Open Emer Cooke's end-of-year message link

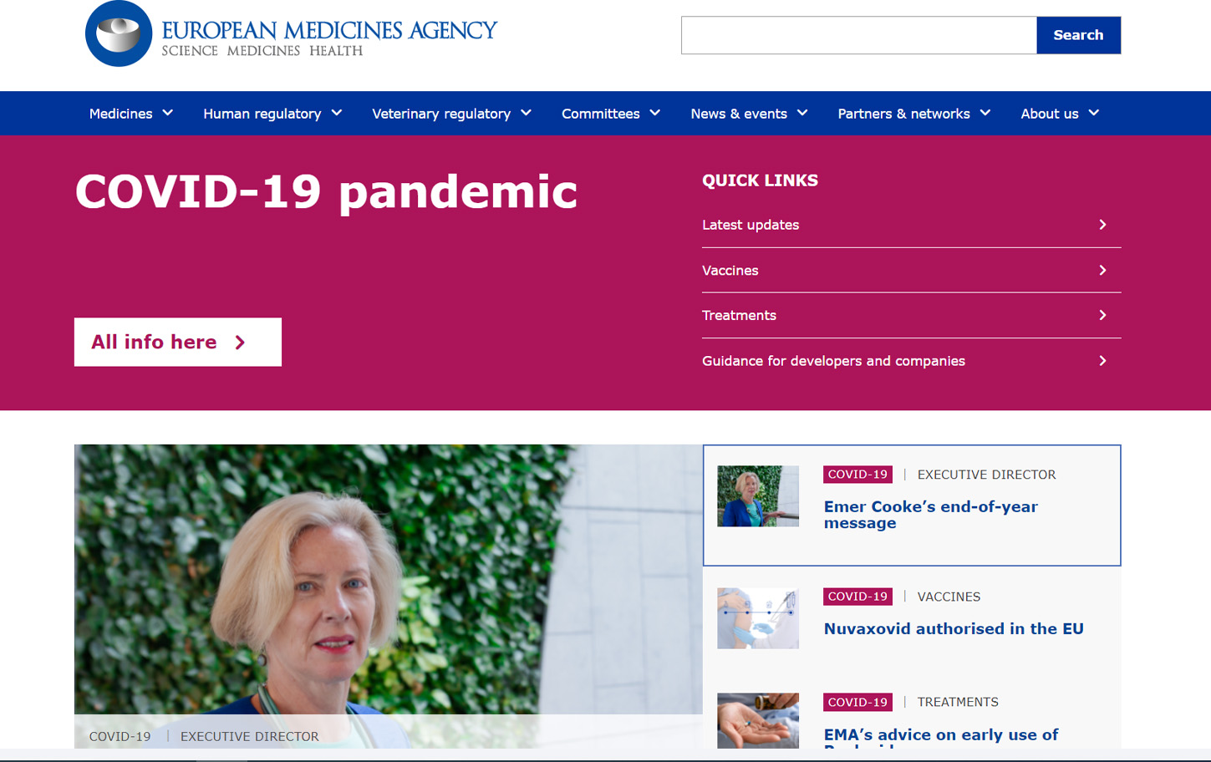(931, 515)
